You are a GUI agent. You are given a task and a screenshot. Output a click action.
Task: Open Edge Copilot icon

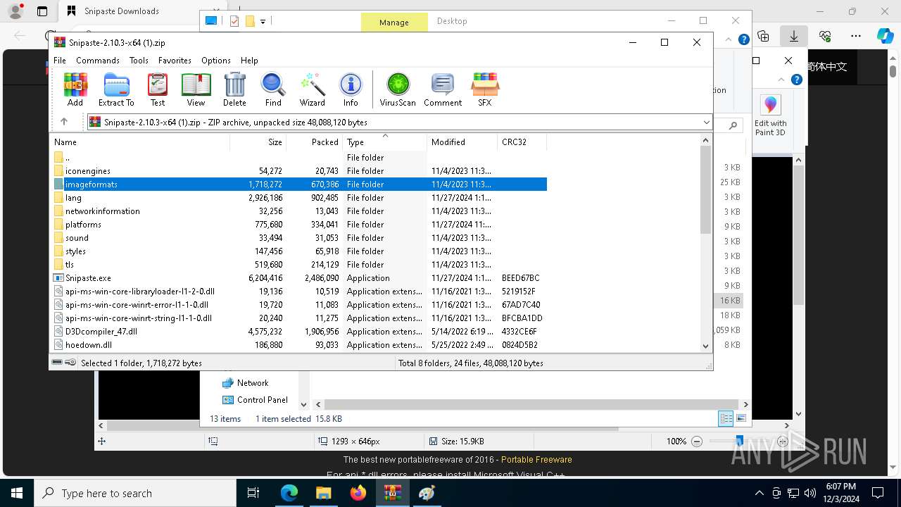(x=885, y=36)
